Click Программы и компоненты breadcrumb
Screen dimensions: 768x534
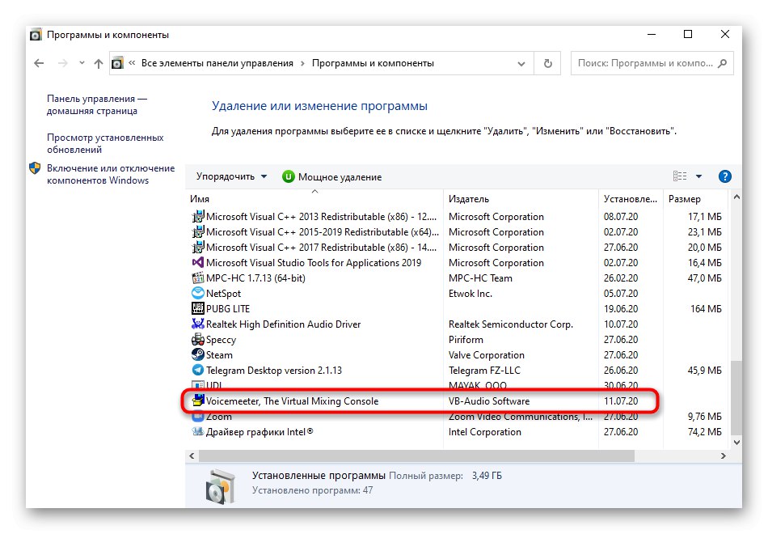coord(373,63)
